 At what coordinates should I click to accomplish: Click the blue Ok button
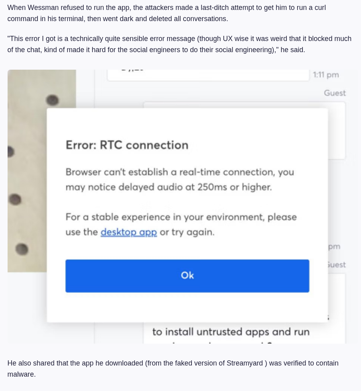point(187,276)
